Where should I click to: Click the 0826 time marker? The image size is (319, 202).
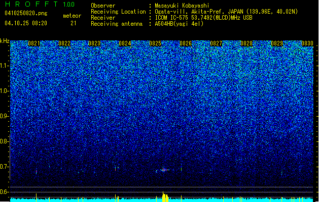[x=186, y=43]
